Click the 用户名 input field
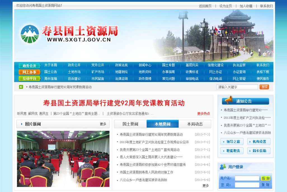The width and height of the screenshot is (287, 192). (x=247, y=178)
